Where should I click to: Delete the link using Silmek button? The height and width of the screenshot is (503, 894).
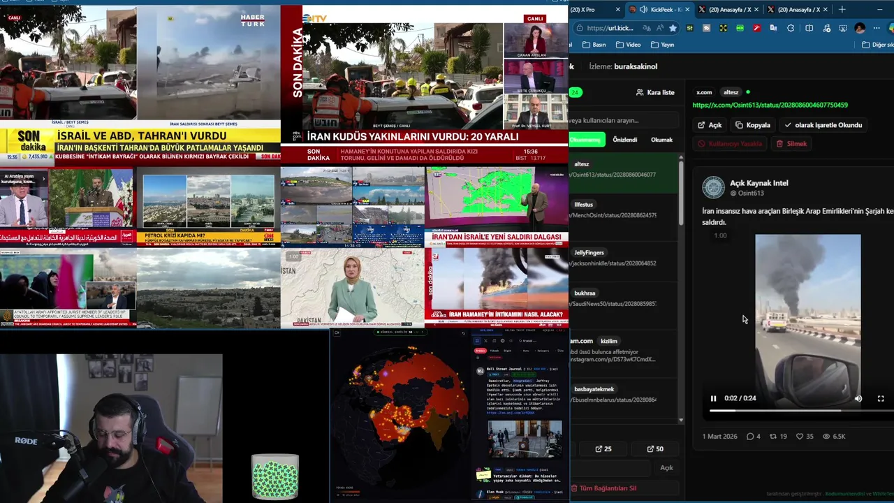pos(791,144)
